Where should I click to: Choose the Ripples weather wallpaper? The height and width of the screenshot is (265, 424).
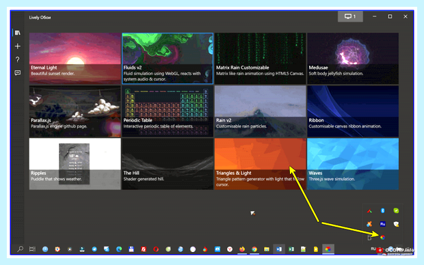pyautogui.click(x=75, y=164)
